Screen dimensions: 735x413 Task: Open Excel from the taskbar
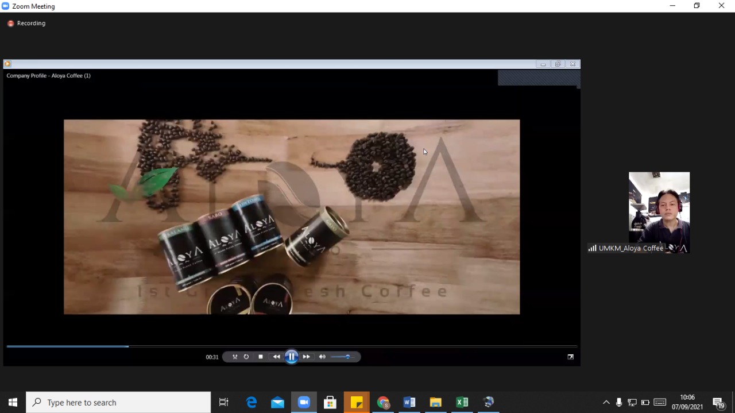point(462,403)
